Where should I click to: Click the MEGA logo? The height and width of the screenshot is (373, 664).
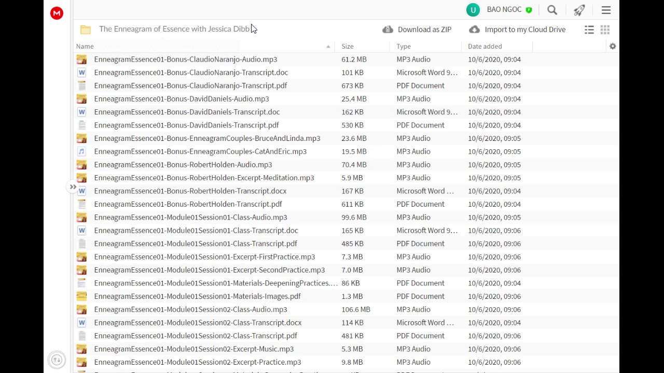tap(57, 13)
